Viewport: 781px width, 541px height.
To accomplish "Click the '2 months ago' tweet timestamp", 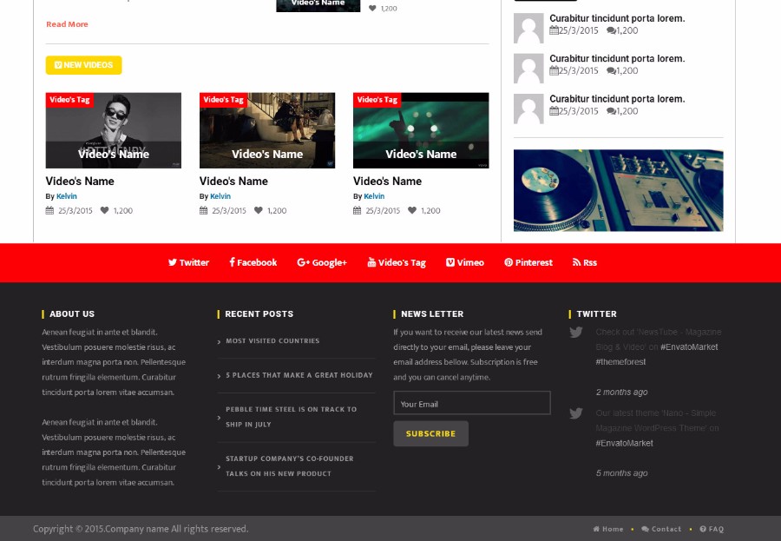I will coord(621,392).
